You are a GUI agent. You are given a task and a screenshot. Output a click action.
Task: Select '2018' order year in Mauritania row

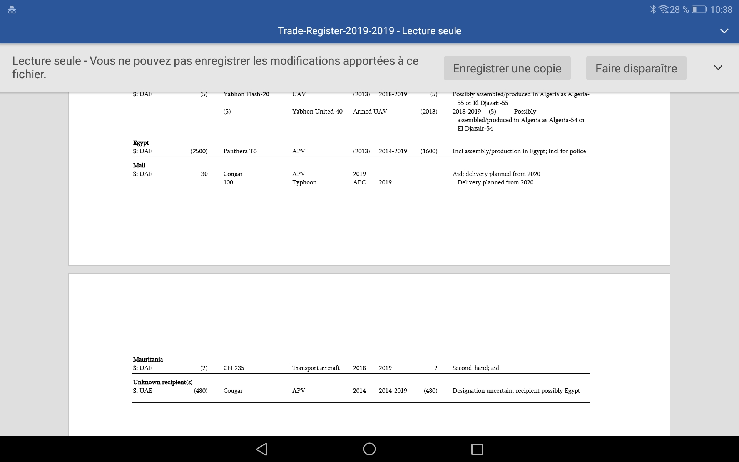coord(359,368)
